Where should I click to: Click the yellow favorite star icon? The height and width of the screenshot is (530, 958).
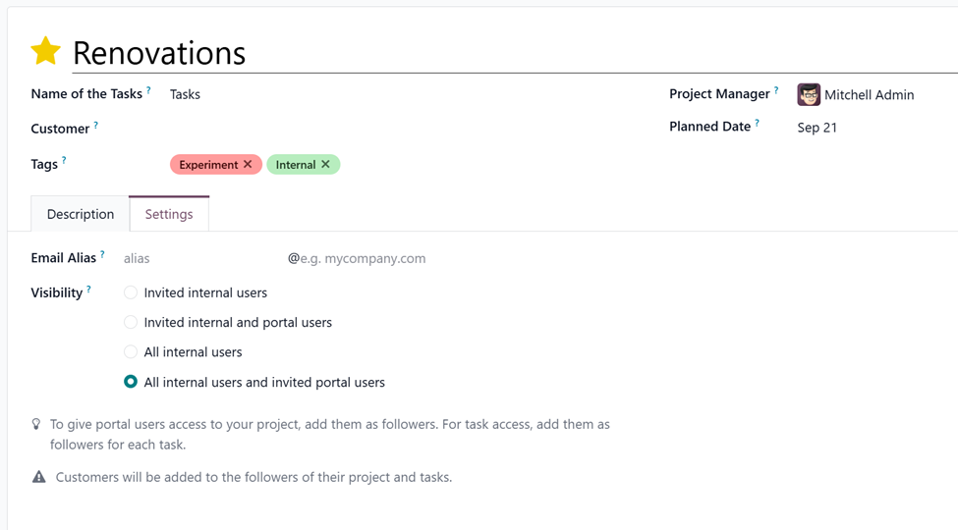45,51
